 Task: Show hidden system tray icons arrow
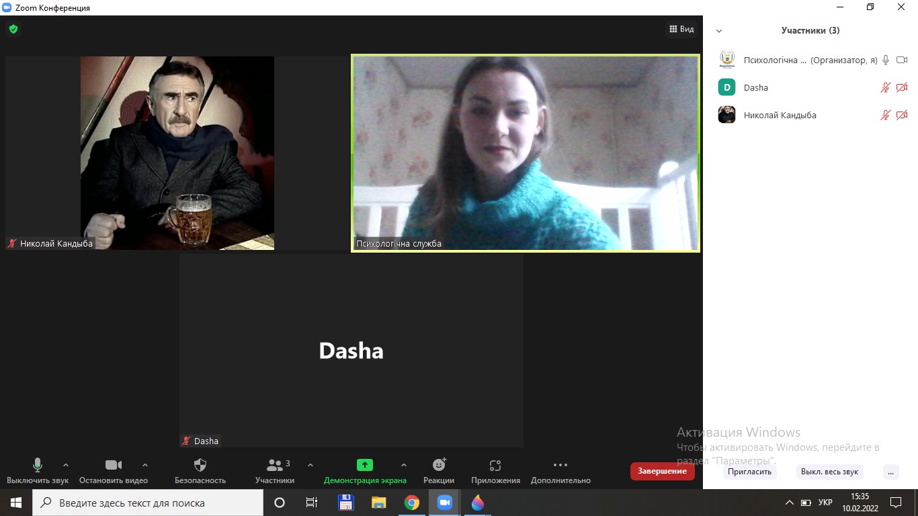(790, 503)
